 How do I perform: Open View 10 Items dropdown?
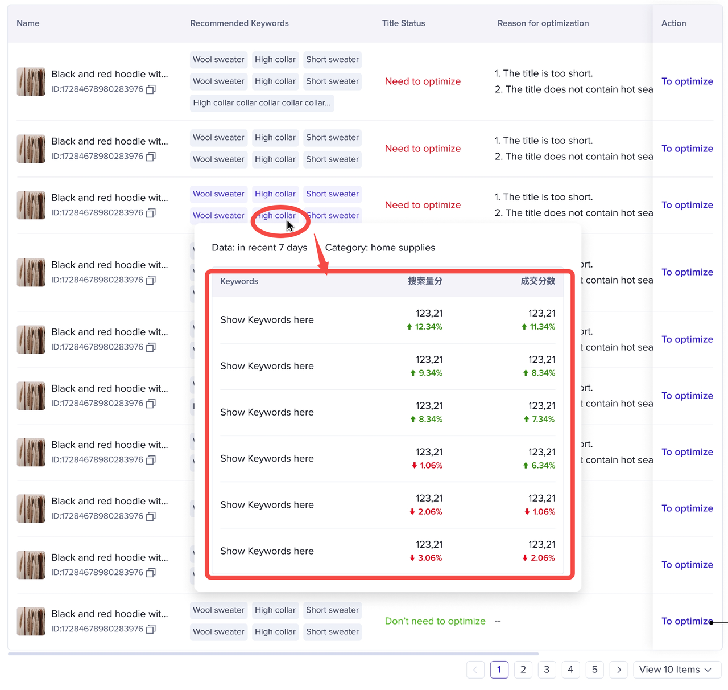[677, 670]
